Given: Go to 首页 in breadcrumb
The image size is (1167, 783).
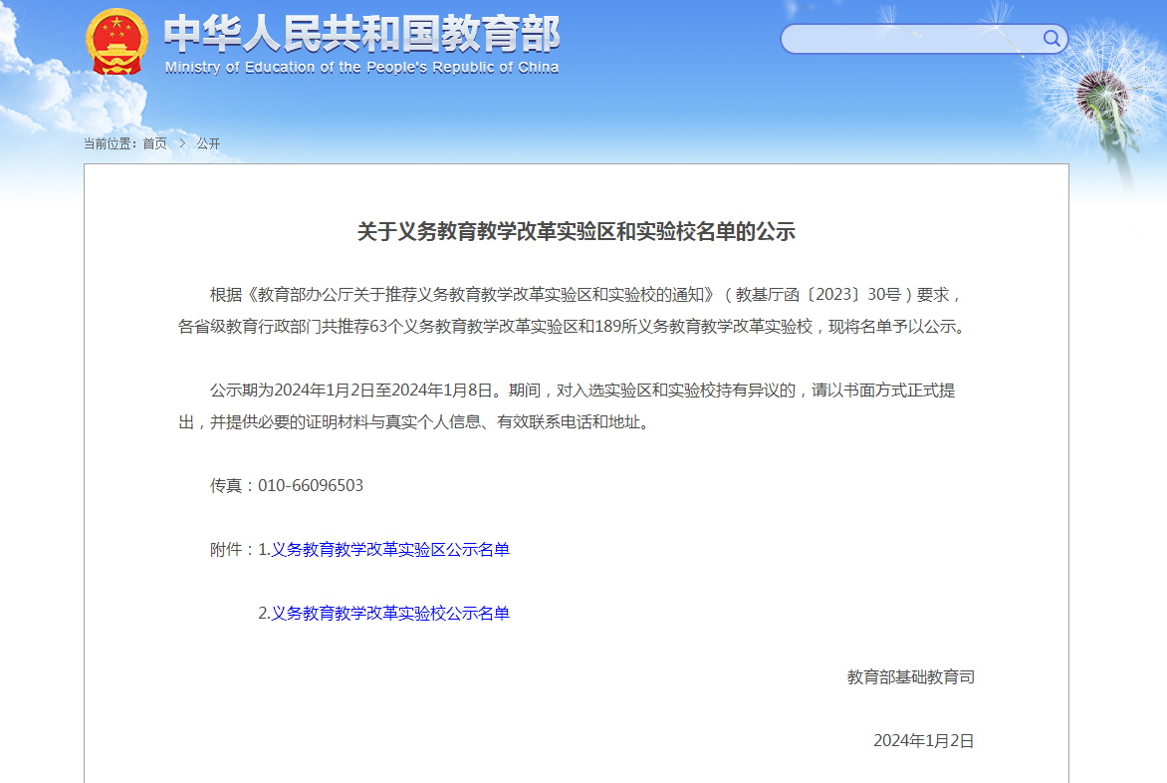Looking at the screenshot, I should [x=154, y=143].
